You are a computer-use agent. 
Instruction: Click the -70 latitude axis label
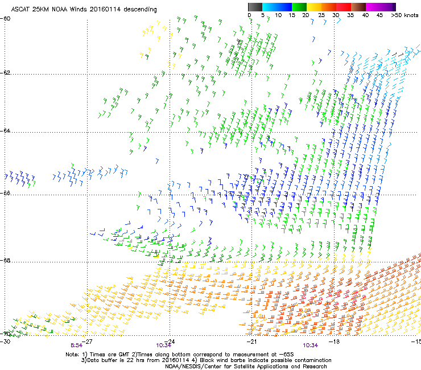coord(5,334)
